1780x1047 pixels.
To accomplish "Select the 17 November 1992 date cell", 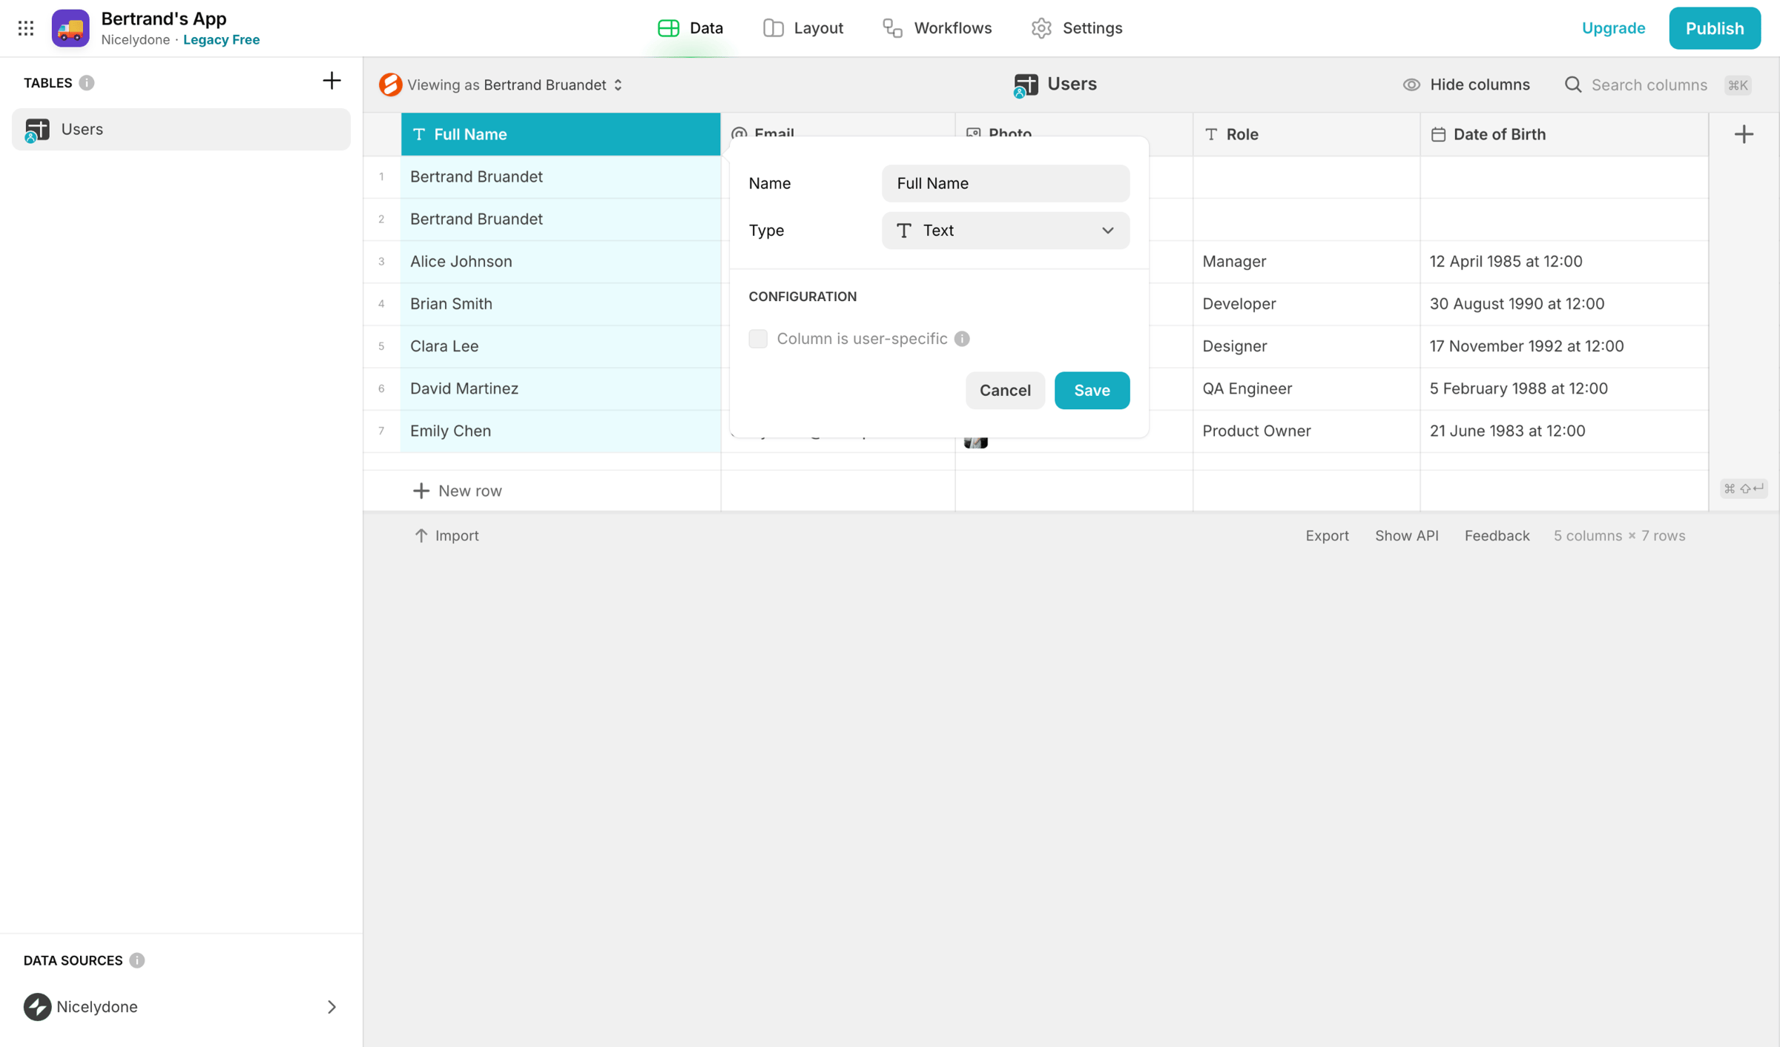I will [1564, 346].
